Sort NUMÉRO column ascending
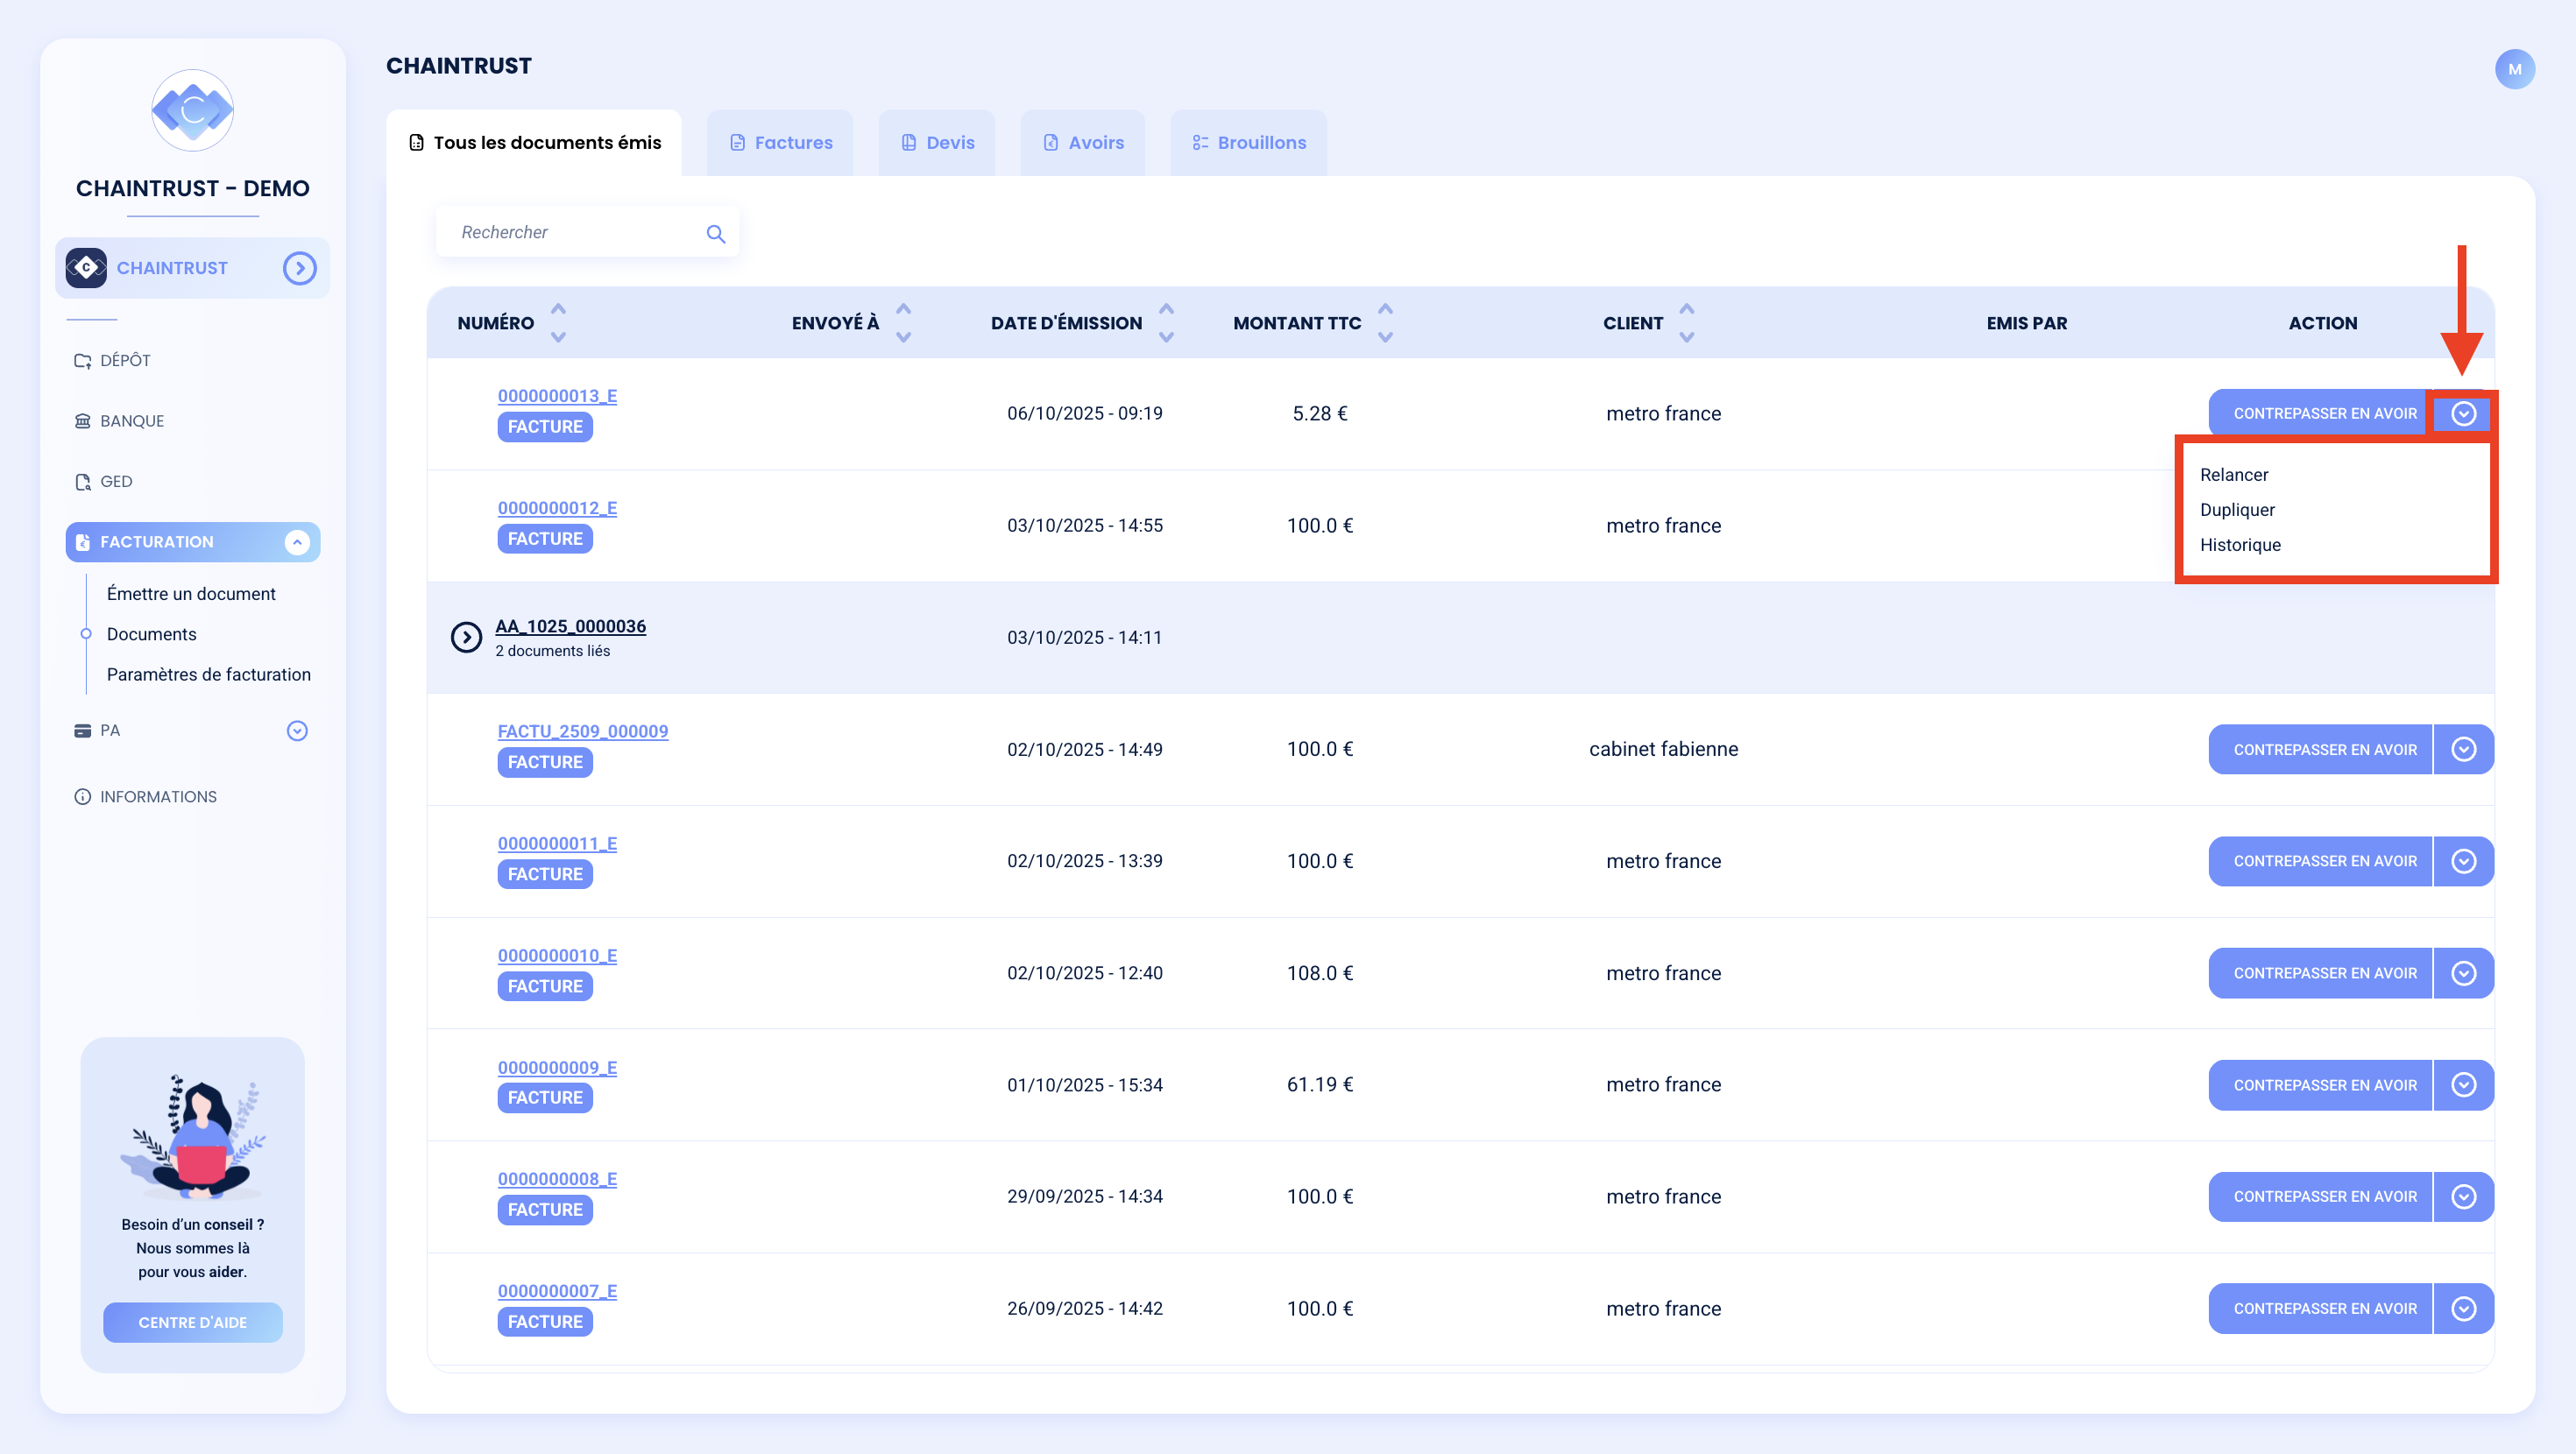The image size is (2576, 1454). point(559,309)
